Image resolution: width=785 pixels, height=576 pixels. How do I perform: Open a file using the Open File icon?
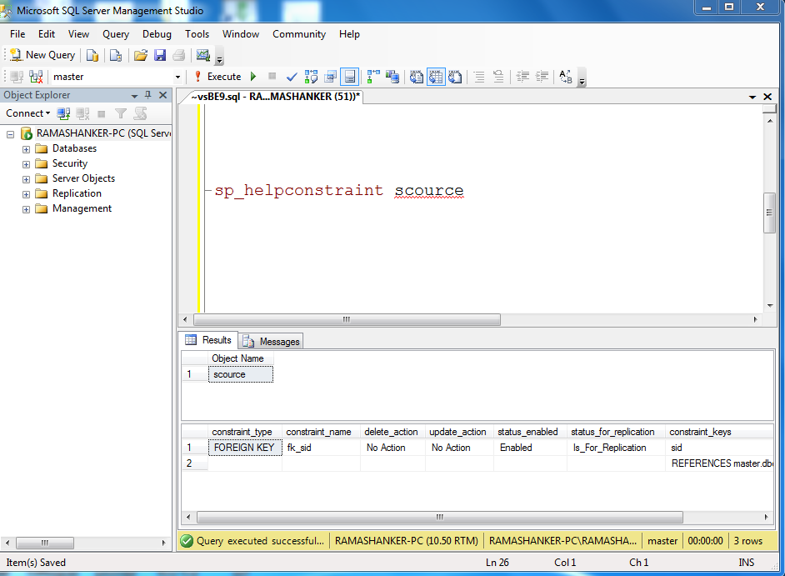[140, 54]
